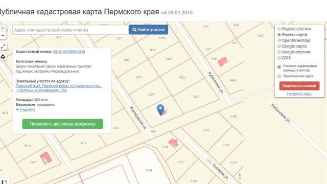
Task: Click parcel number 3434 on the map
Action: click(x=116, y=128)
